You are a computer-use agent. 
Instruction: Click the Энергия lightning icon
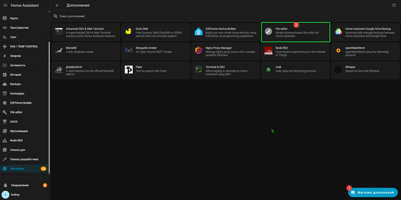5,56
